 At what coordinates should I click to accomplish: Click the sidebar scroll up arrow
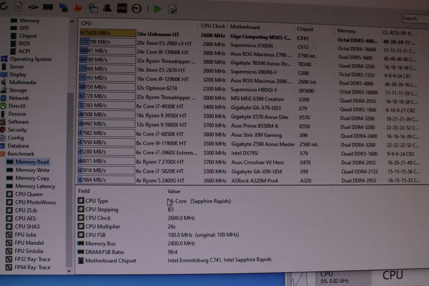click(72, 21)
